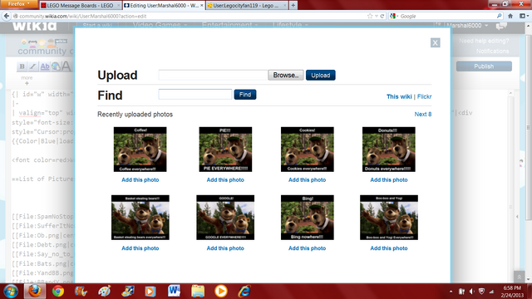Select the GOOGLE! bear thumbnail
This screenshot has width=532, height=299.
pyautogui.click(x=225, y=218)
